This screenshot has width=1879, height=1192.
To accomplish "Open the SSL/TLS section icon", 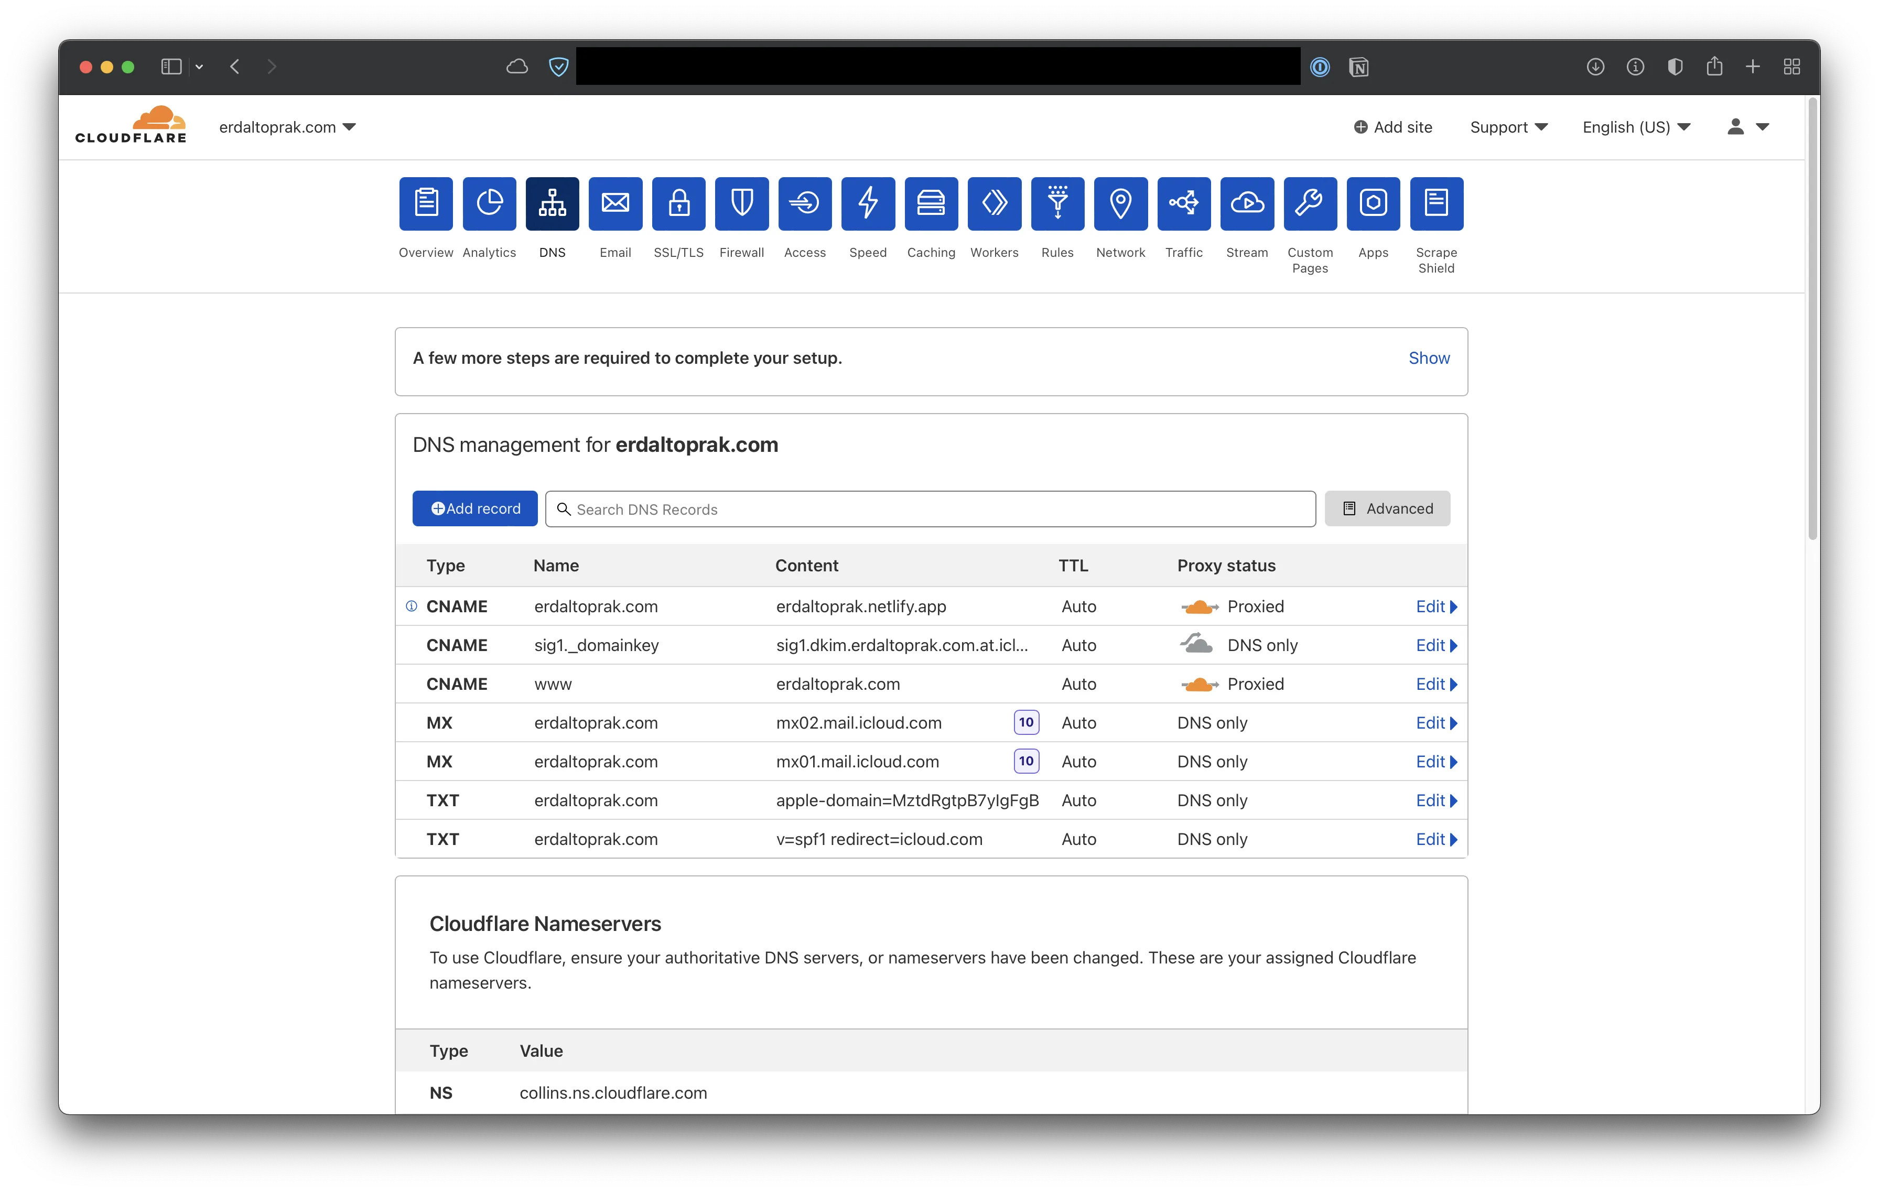I will [678, 203].
